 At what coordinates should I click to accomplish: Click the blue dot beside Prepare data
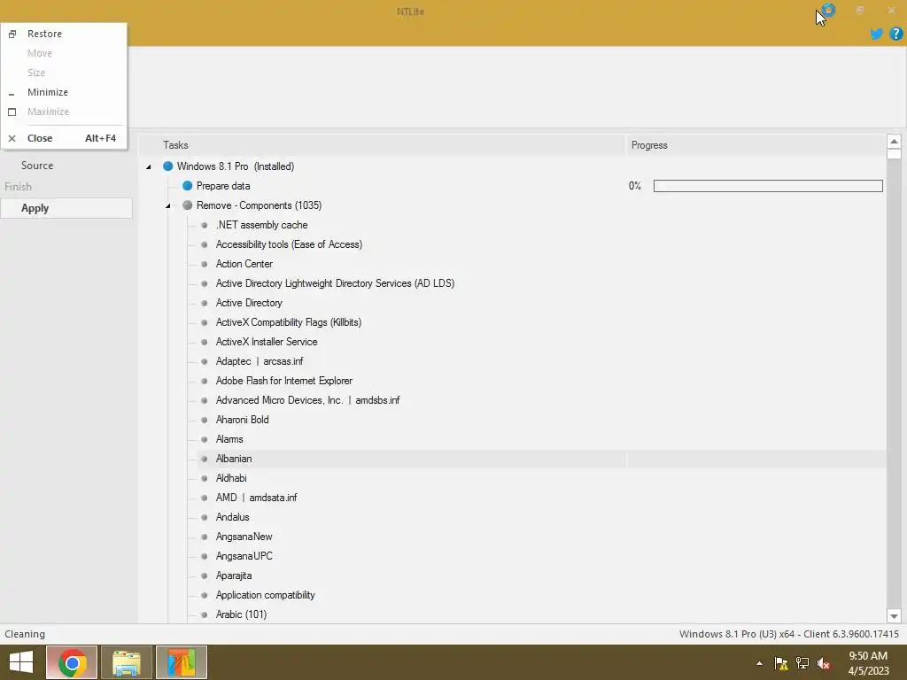point(188,186)
